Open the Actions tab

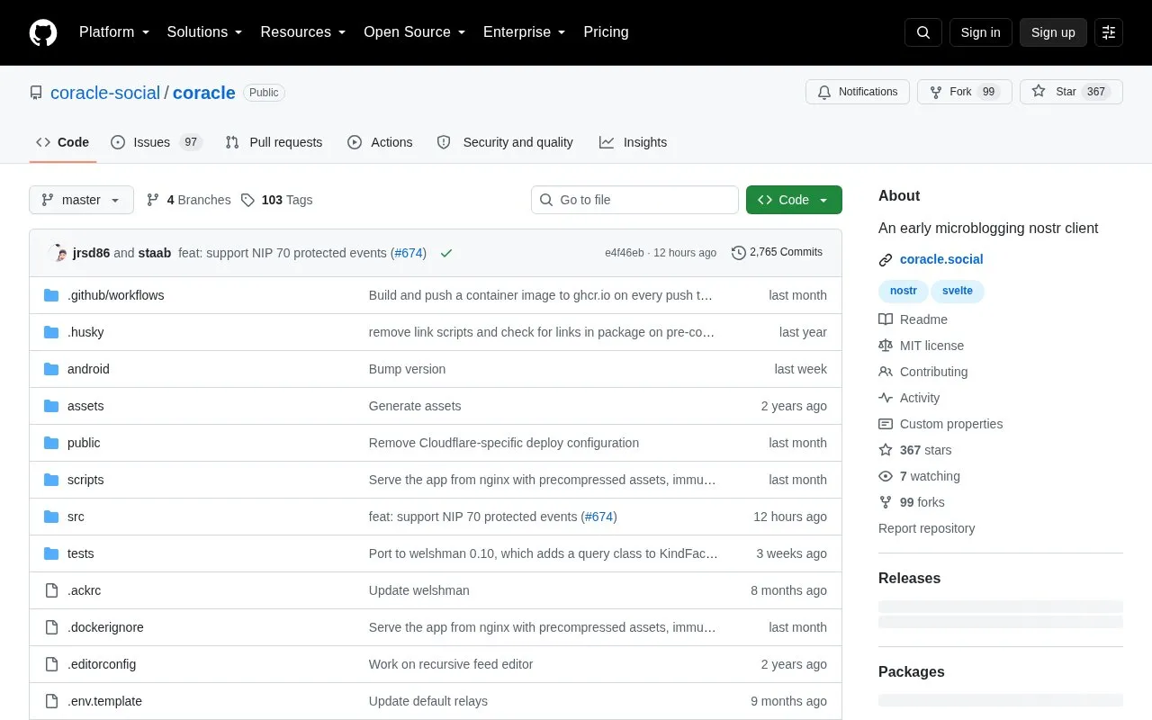pyautogui.click(x=380, y=142)
